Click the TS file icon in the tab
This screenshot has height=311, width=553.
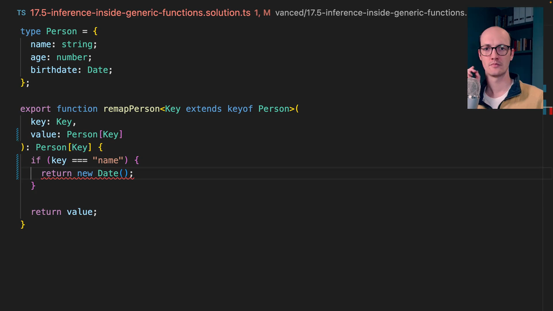coord(21,13)
